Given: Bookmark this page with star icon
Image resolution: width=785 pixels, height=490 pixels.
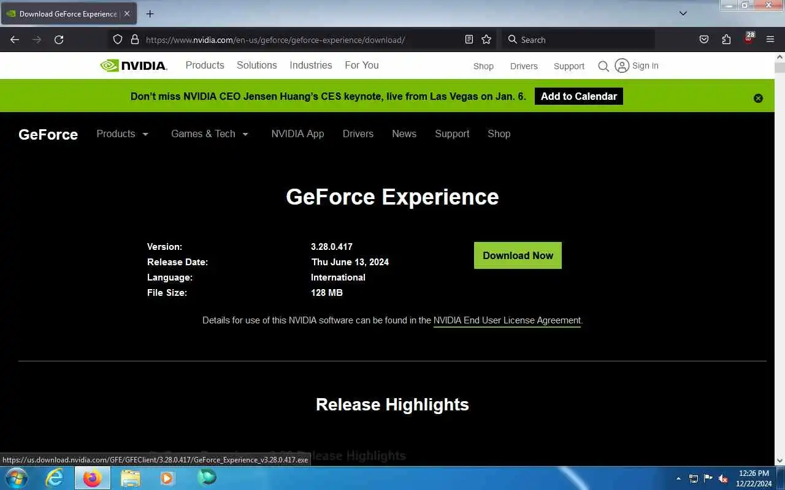Looking at the screenshot, I should (x=486, y=39).
